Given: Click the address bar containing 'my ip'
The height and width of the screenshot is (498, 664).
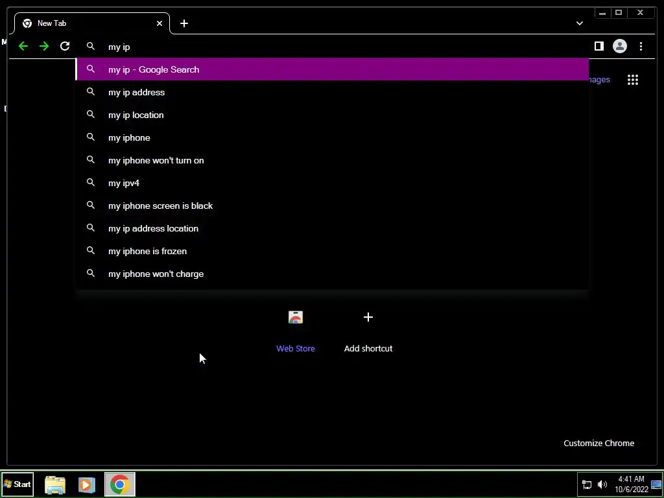Looking at the screenshot, I should [x=333, y=47].
